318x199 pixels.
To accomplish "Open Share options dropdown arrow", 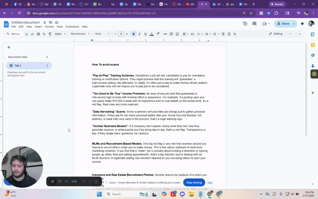I will click(294, 24).
